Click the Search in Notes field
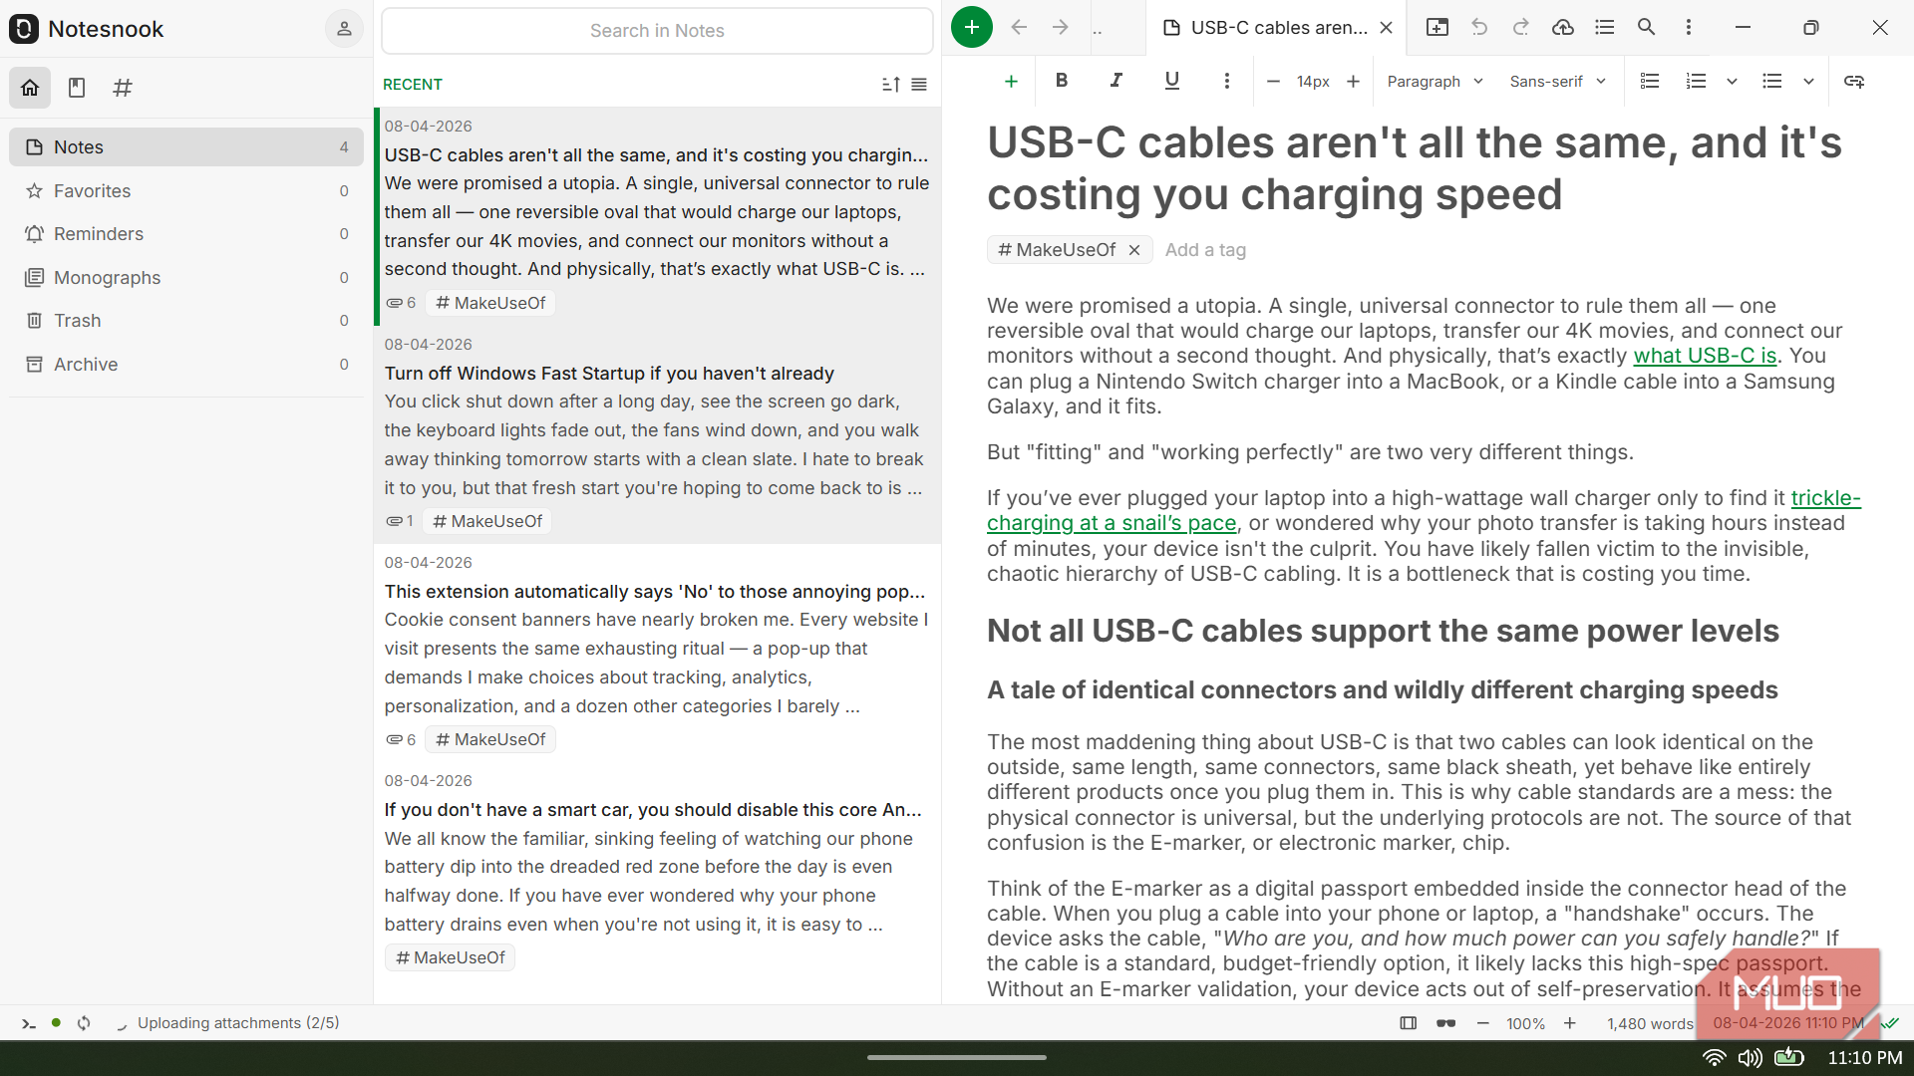 657,31
